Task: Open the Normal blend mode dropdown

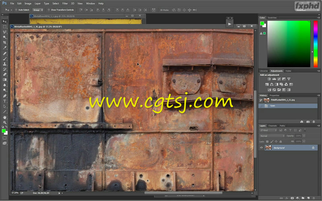Action: pyautogui.click(x=272, y=136)
